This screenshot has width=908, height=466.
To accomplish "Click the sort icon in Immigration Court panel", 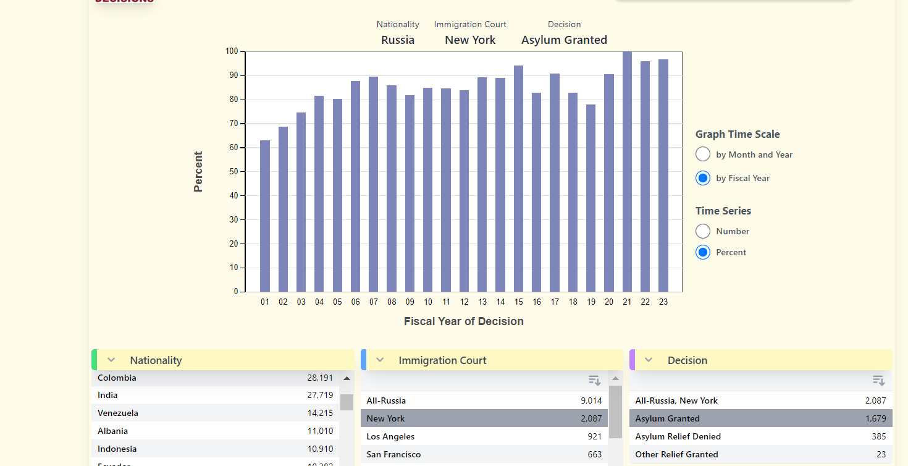I will (x=594, y=380).
